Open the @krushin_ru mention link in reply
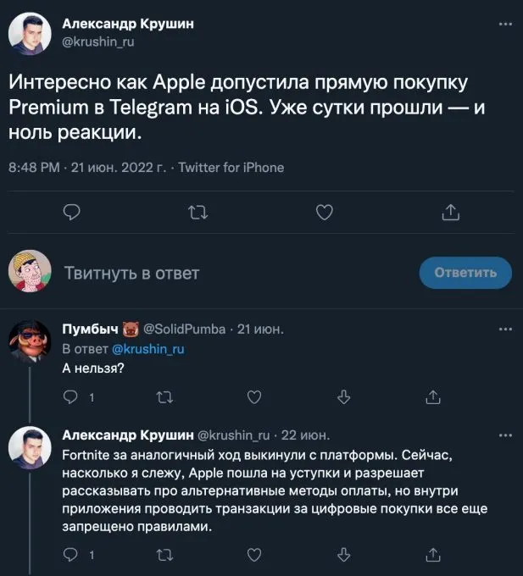Screen dimensions: 523x576 point(148,348)
